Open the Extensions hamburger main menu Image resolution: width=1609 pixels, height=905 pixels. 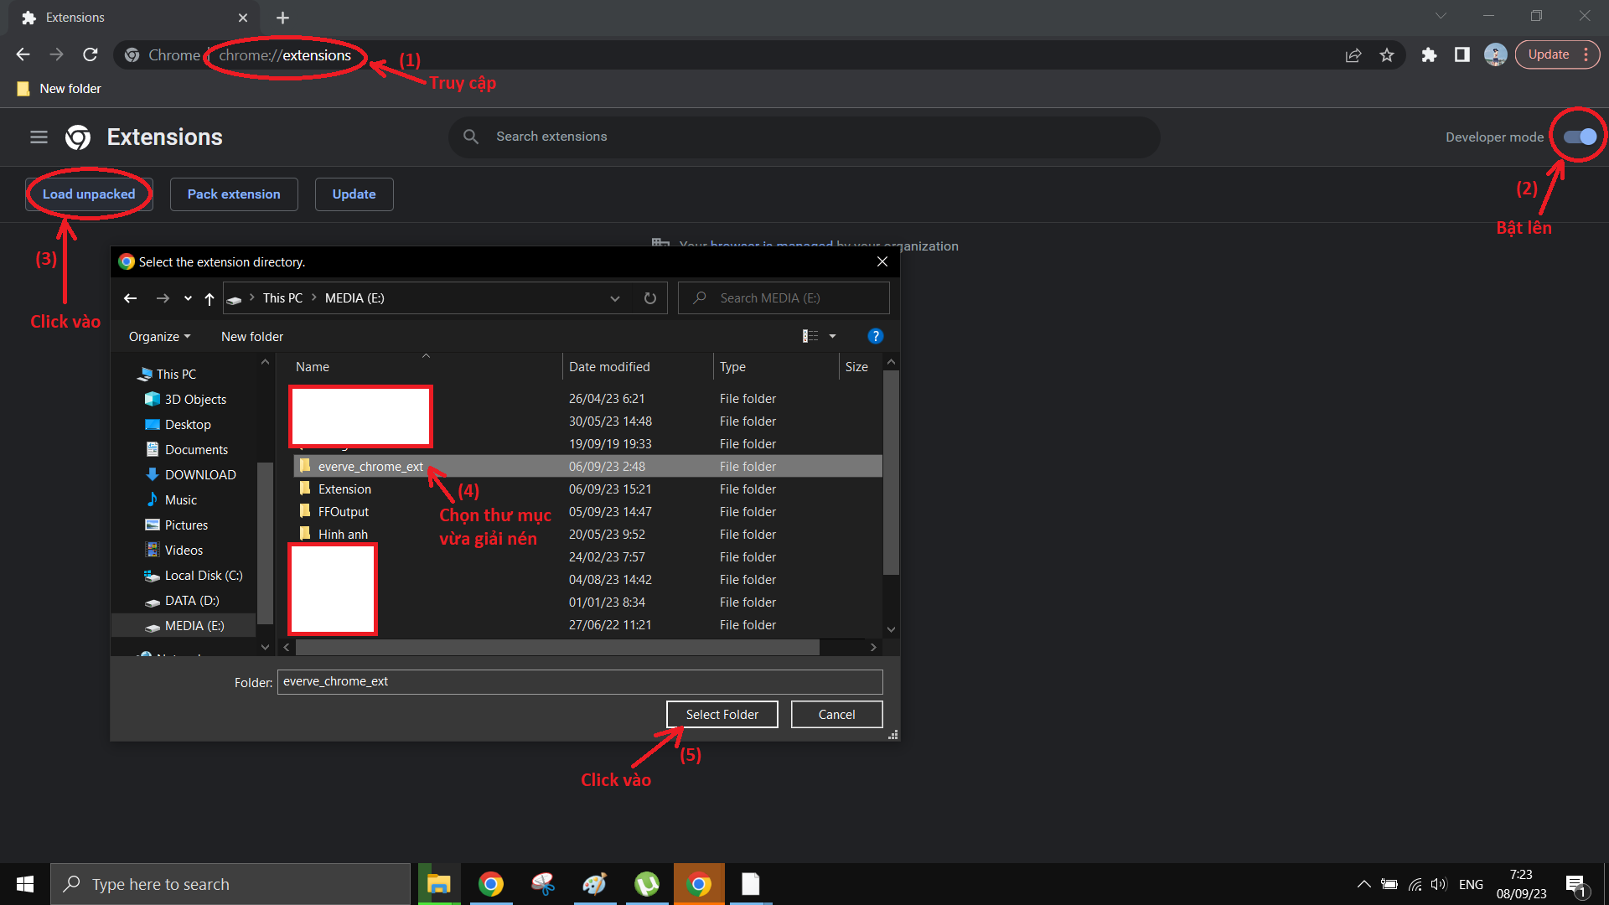point(39,137)
